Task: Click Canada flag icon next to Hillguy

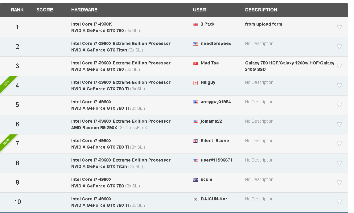Action: click(x=195, y=83)
